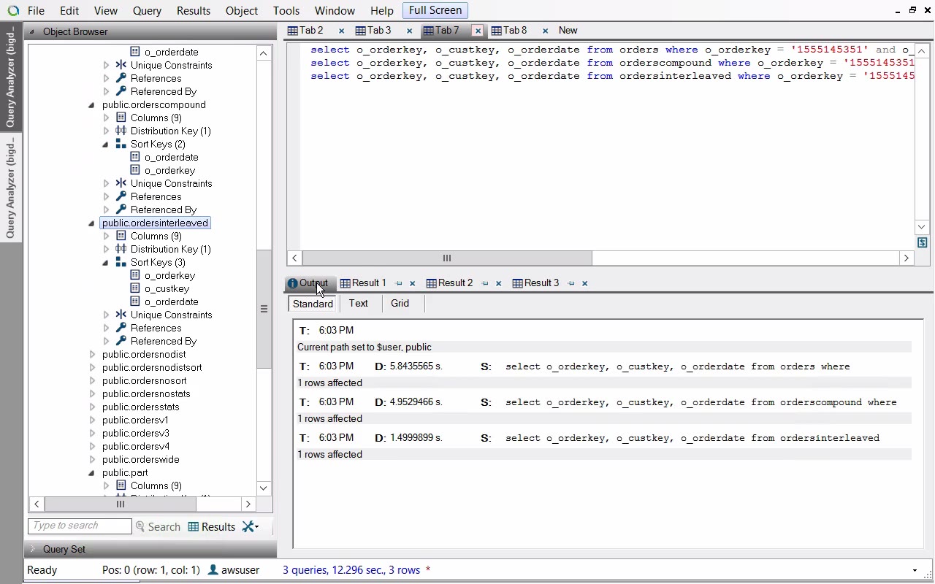Open the Query menu
The width and height of the screenshot is (935, 584).
pos(147,11)
